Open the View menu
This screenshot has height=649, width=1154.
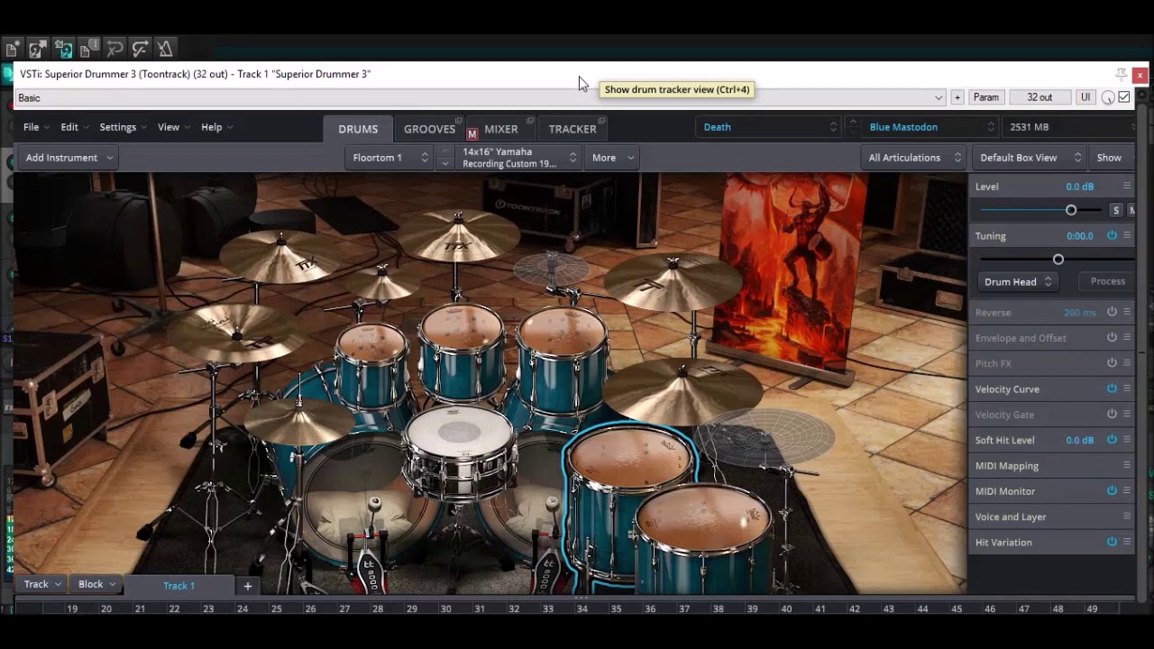[x=173, y=127]
